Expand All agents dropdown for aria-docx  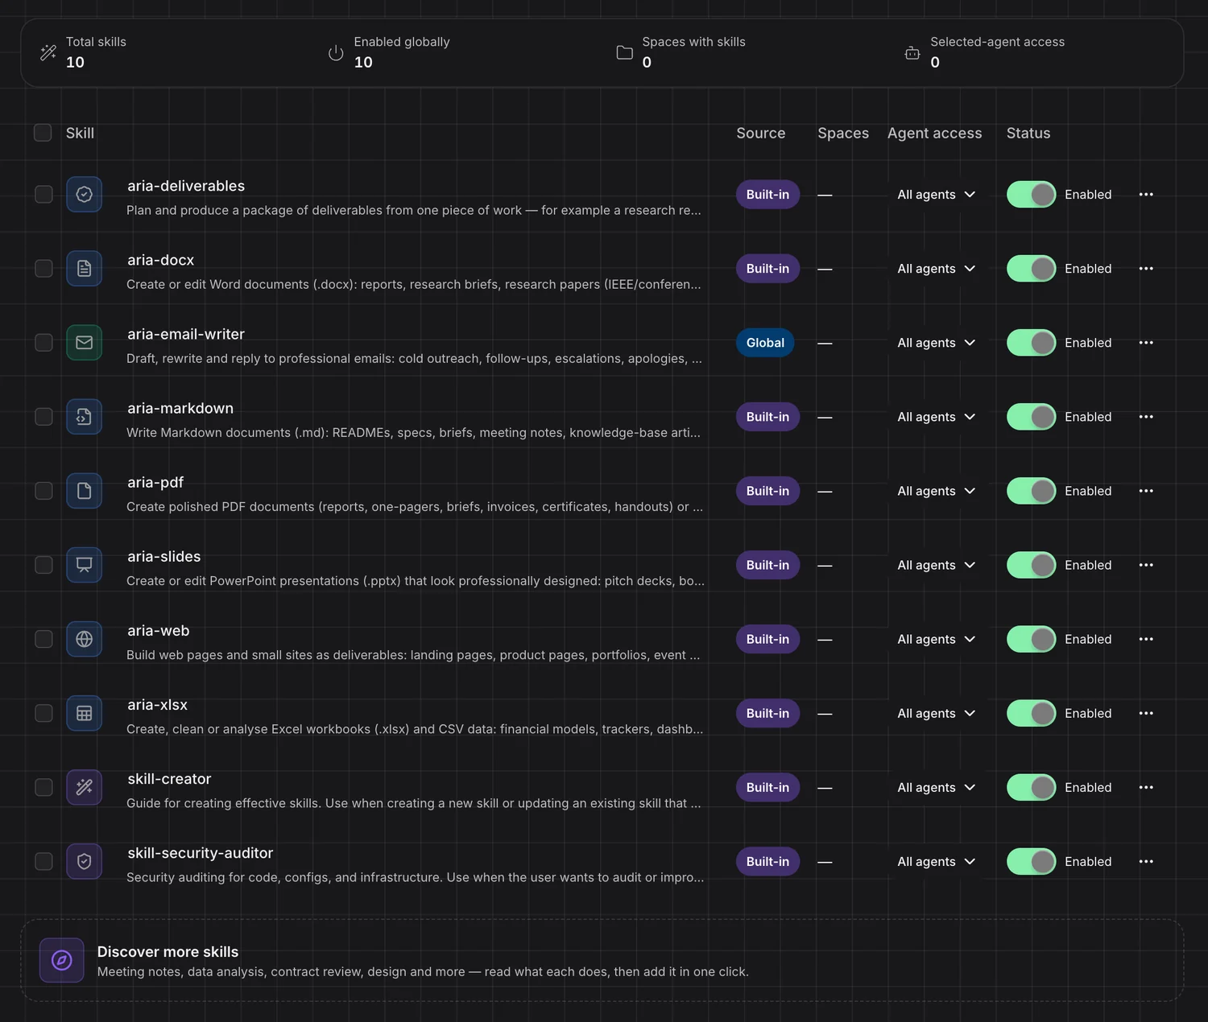[x=936, y=269]
